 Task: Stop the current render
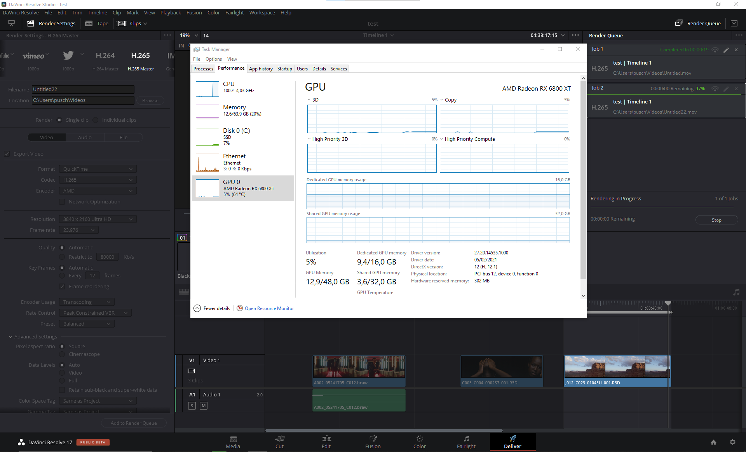tap(716, 220)
